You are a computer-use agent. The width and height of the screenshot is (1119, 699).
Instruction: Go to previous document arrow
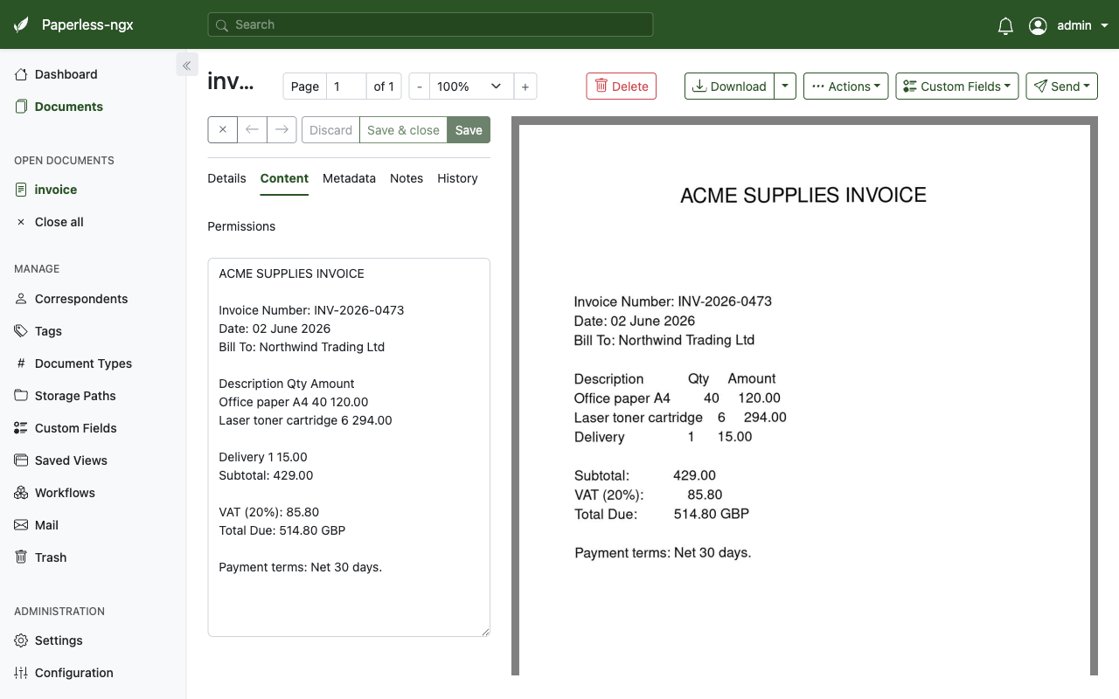click(252, 130)
